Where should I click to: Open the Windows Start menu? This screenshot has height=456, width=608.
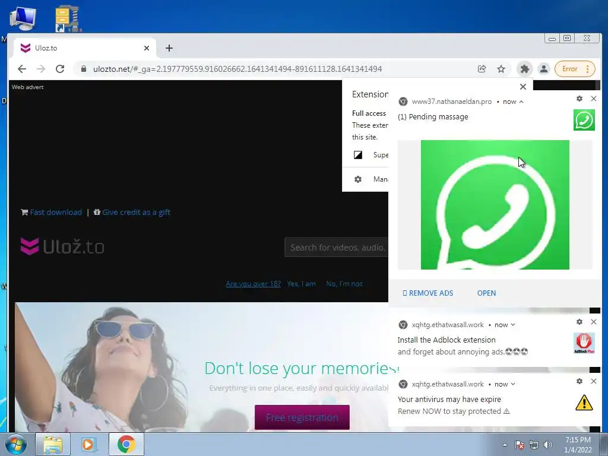pos(15,444)
